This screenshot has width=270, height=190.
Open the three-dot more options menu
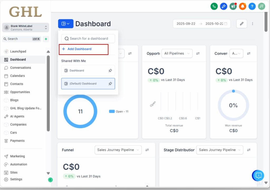(x=252, y=24)
